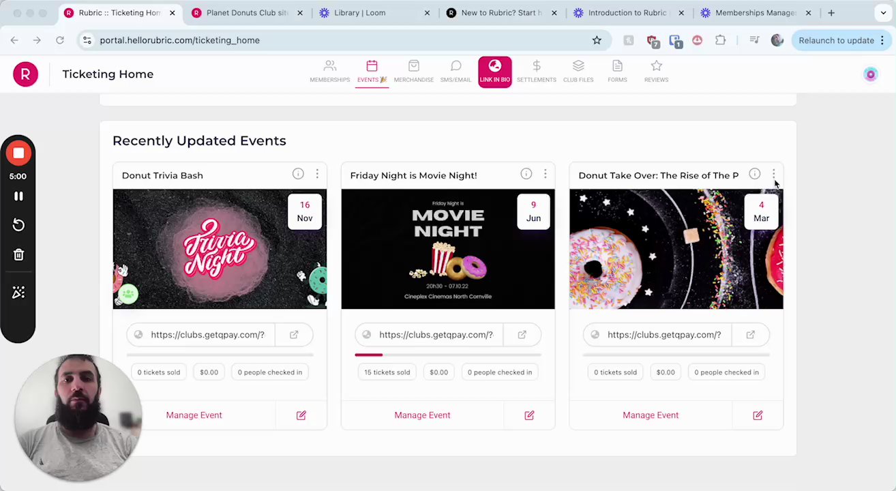Show info for Donut Trivia Bash
This screenshot has height=491, width=896.
298,175
